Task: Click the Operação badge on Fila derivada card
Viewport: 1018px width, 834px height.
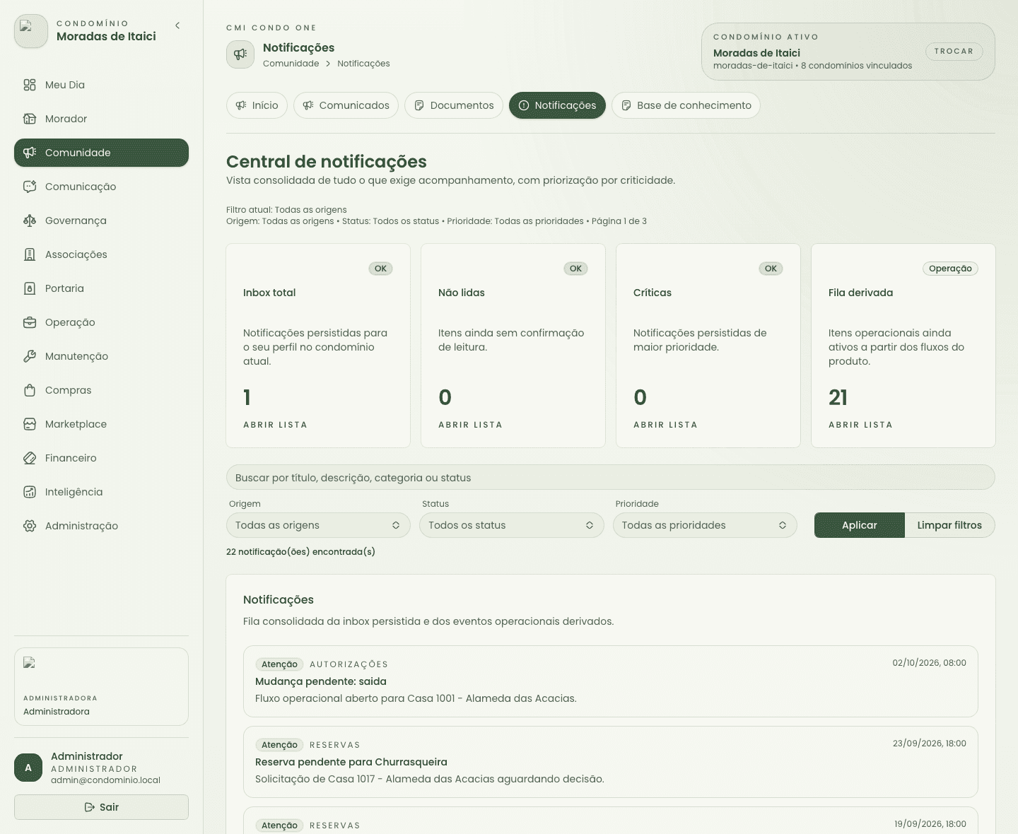Action: (x=950, y=269)
